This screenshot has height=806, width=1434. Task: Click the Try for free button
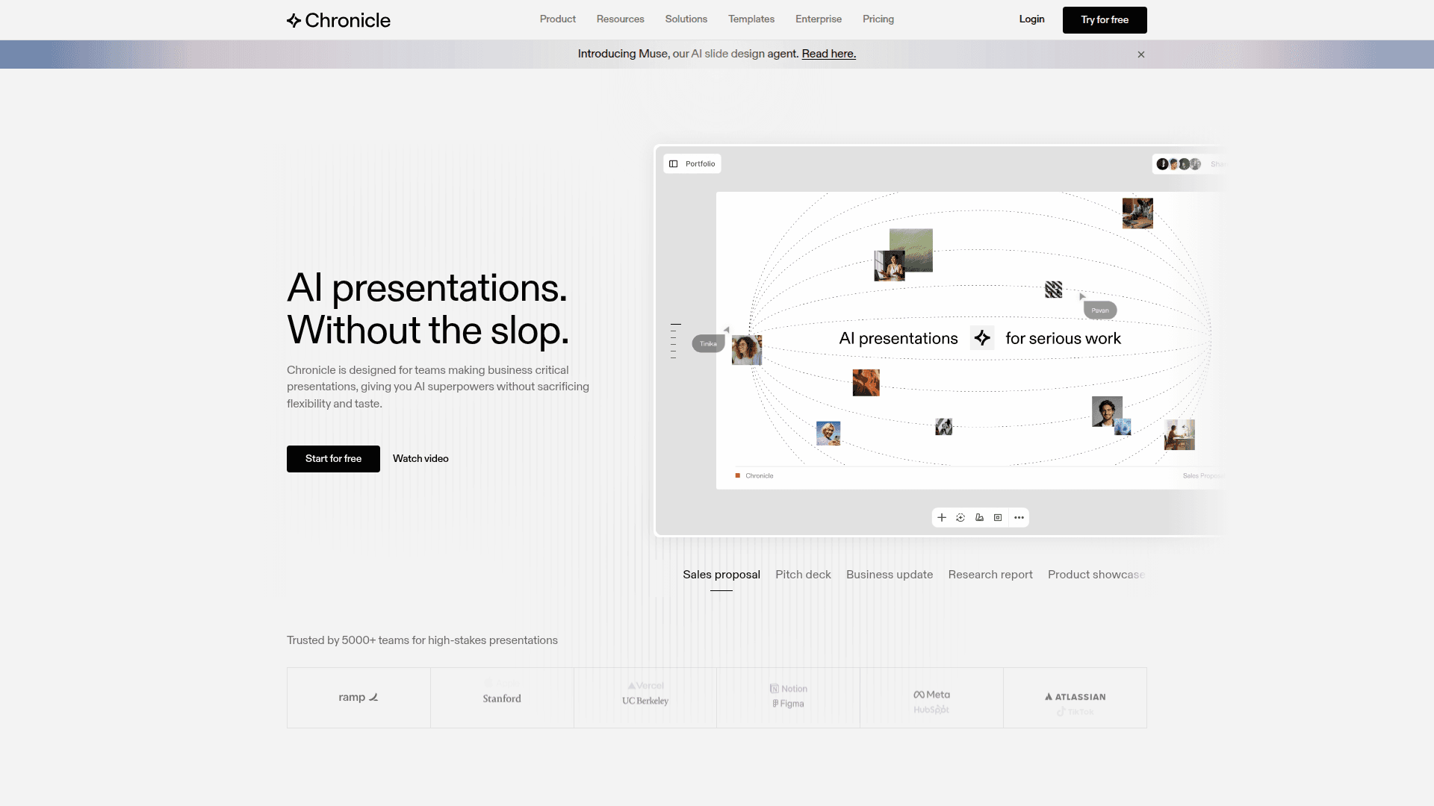[x=1104, y=20]
